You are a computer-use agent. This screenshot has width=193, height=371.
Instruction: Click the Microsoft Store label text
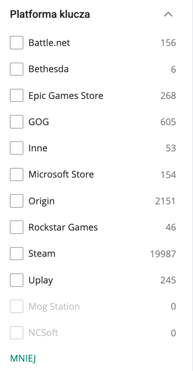click(61, 175)
